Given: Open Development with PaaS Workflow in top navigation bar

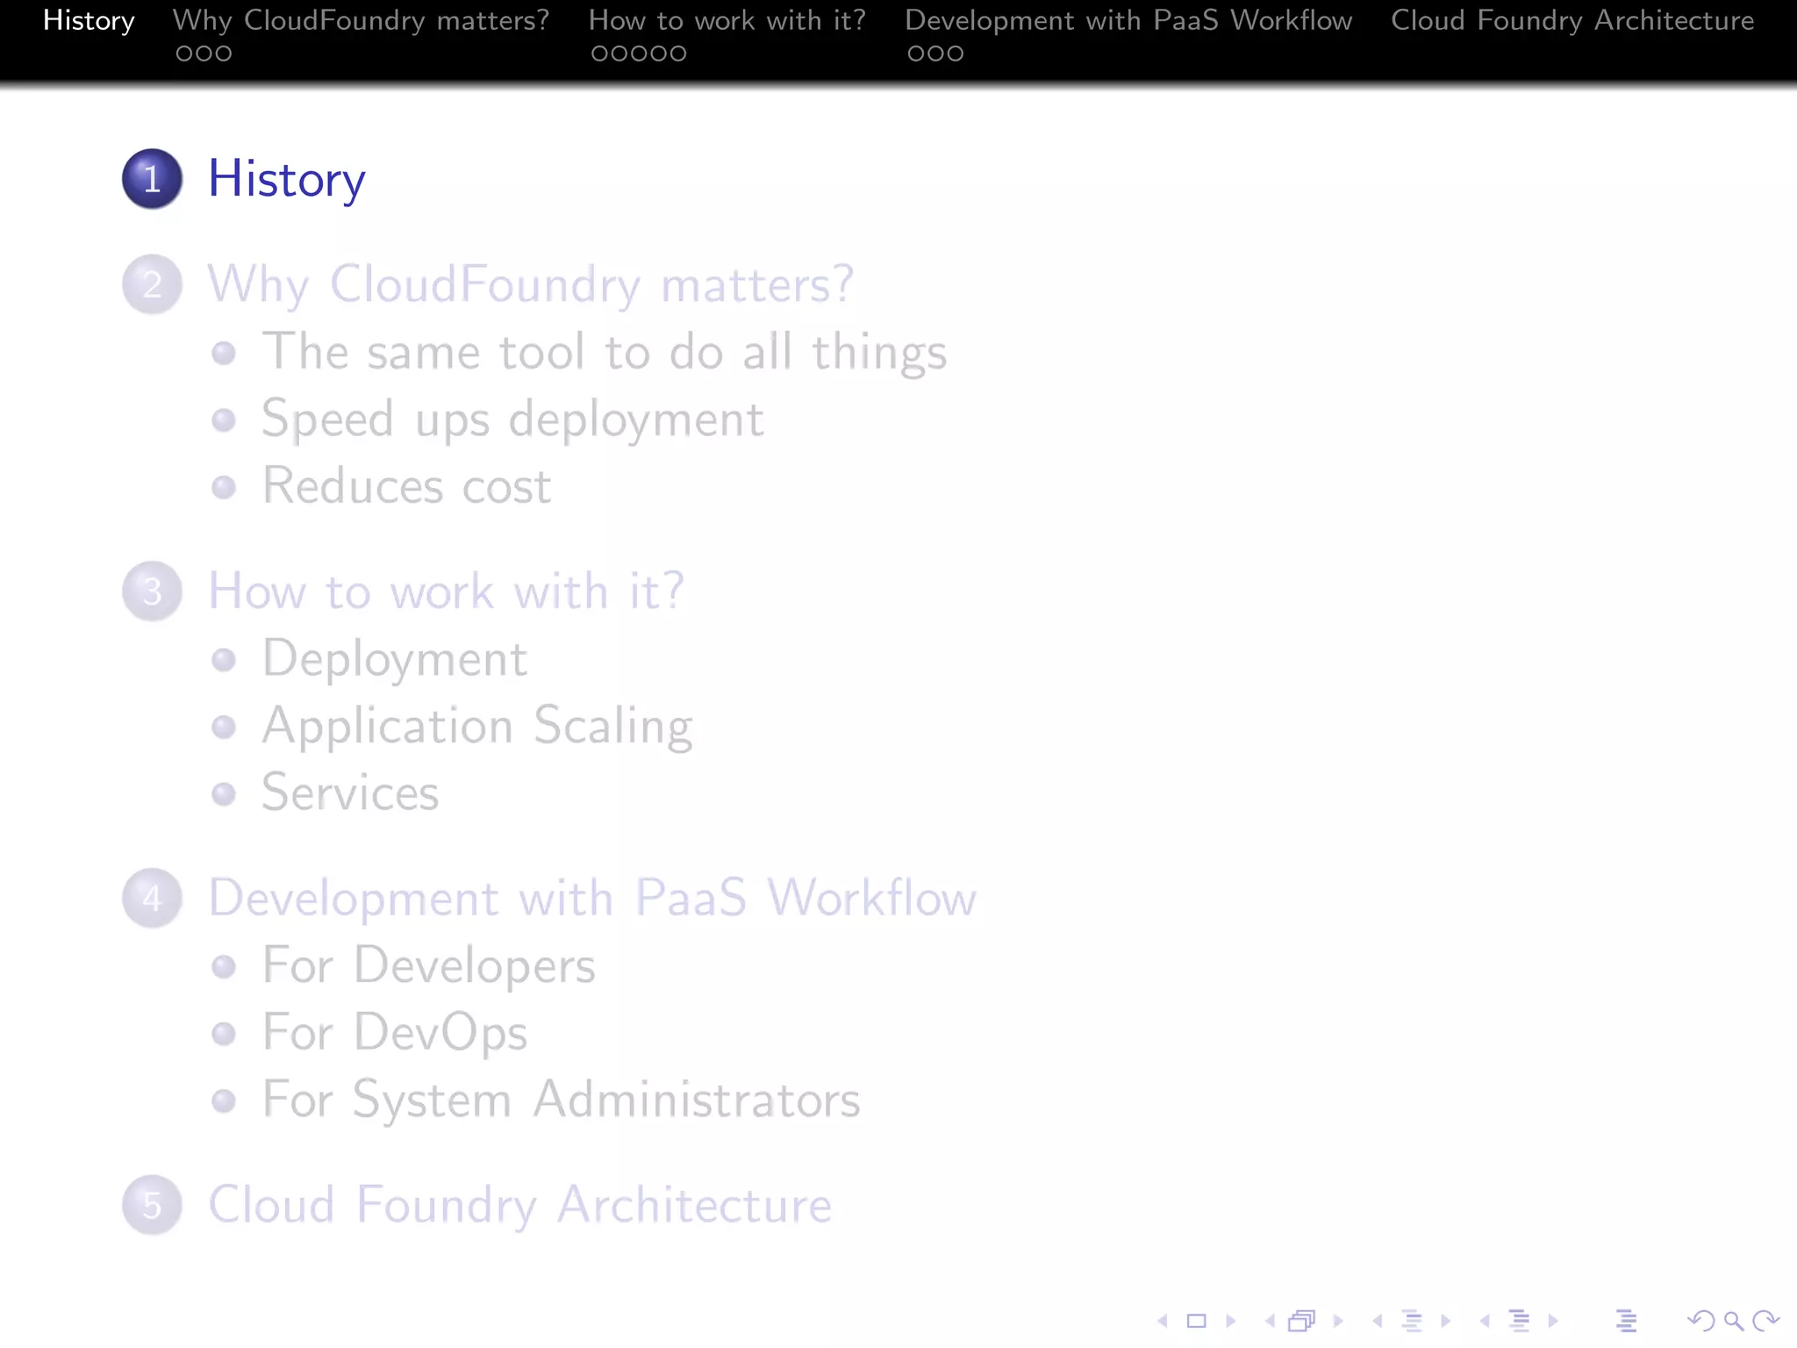Looking at the screenshot, I should (x=1128, y=20).
